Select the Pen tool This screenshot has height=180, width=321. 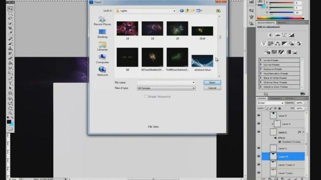tap(10, 78)
